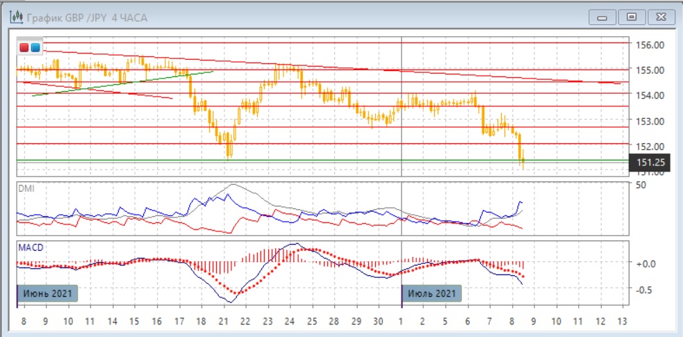683x337 pixels.
Task: Select the MACD indicator label
Action: pyautogui.click(x=30, y=247)
